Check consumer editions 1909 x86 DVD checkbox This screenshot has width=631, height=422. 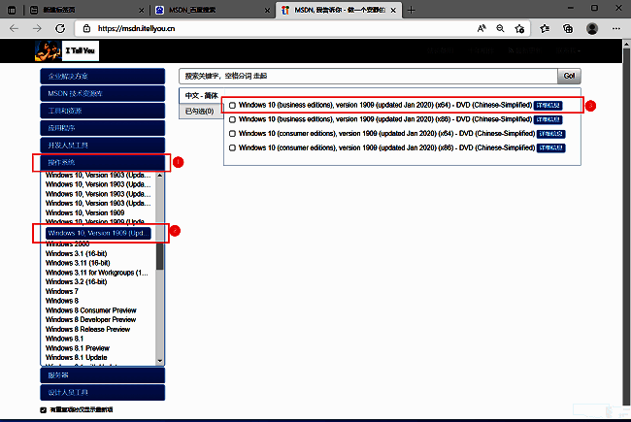coord(232,147)
